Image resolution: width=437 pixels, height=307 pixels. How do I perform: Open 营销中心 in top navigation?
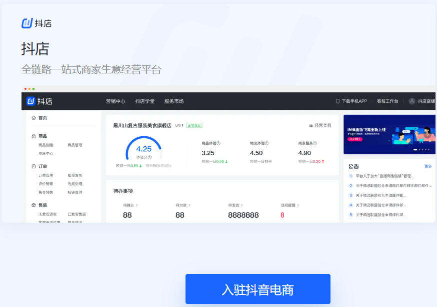click(x=115, y=101)
